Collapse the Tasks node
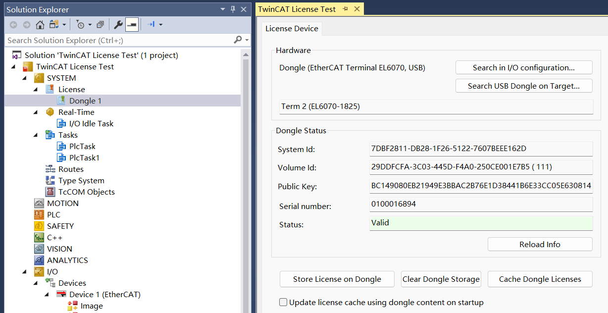The height and width of the screenshot is (313, 608). pyautogui.click(x=36, y=135)
